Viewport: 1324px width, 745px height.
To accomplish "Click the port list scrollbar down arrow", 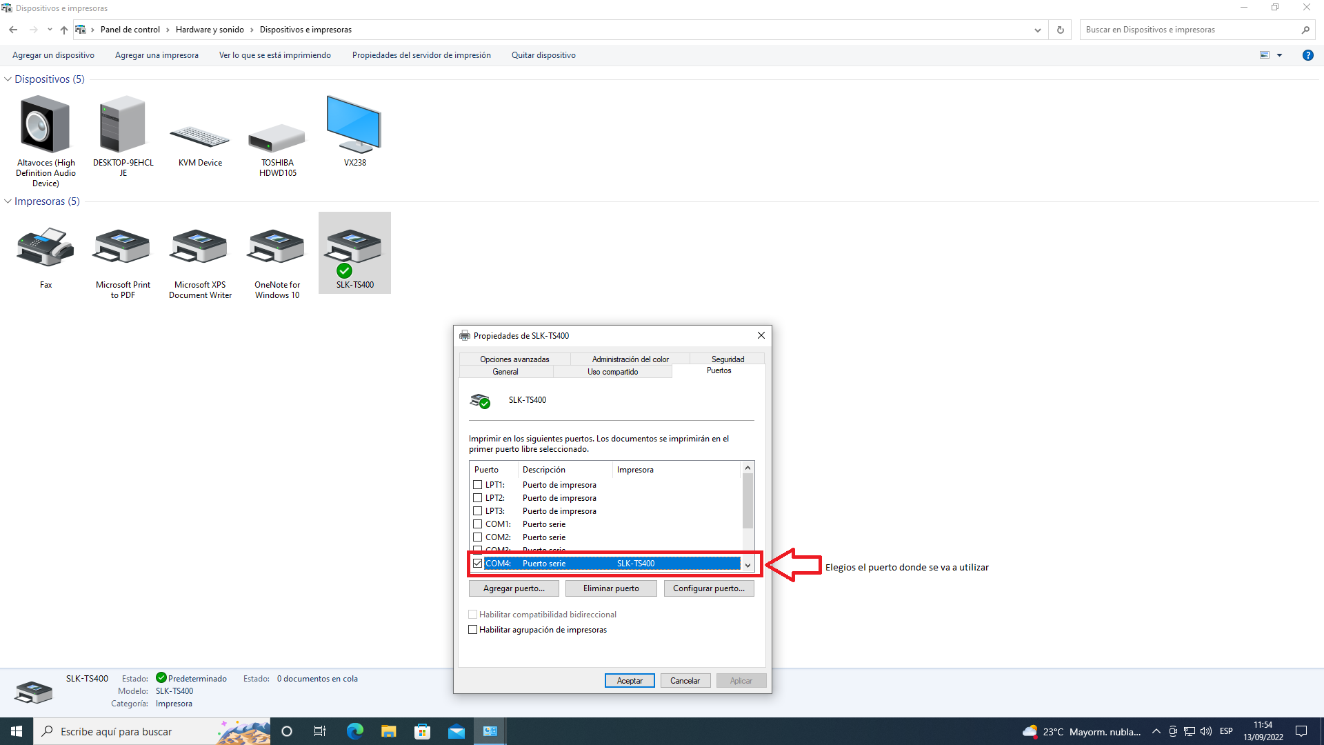I will (748, 565).
